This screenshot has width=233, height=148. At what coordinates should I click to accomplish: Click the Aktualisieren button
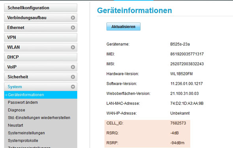pos(123,27)
